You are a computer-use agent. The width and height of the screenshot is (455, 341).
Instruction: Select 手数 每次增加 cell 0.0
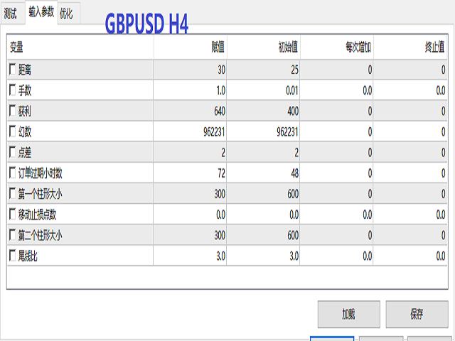click(x=337, y=90)
